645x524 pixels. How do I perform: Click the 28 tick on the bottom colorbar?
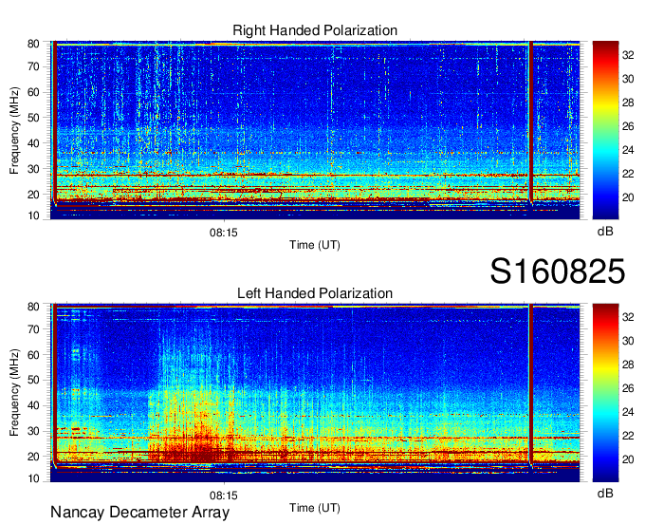click(628, 365)
